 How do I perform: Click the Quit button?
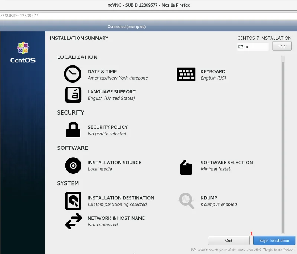coord(229,240)
